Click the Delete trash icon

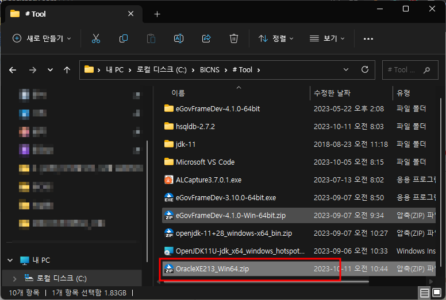tap(234, 38)
